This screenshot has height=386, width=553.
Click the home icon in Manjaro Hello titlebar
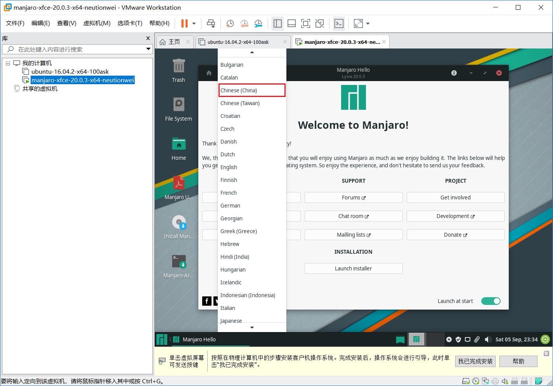coord(209,73)
